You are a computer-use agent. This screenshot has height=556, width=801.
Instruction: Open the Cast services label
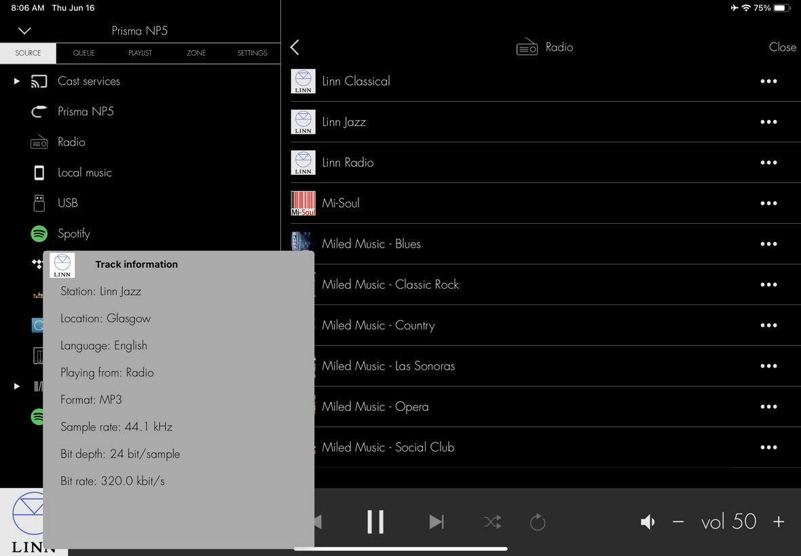coord(89,81)
